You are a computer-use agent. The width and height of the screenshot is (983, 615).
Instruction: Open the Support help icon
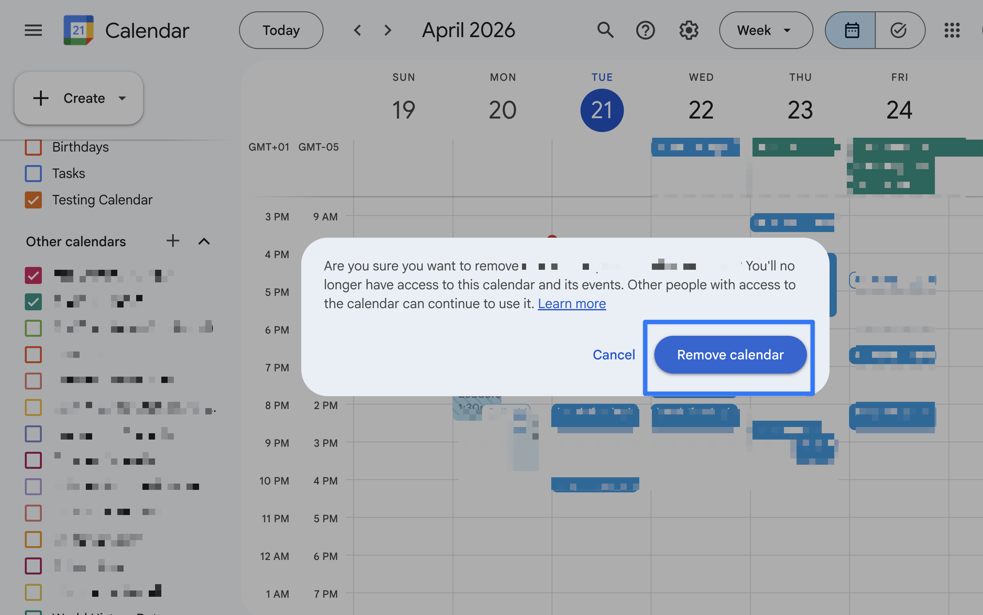(x=645, y=30)
